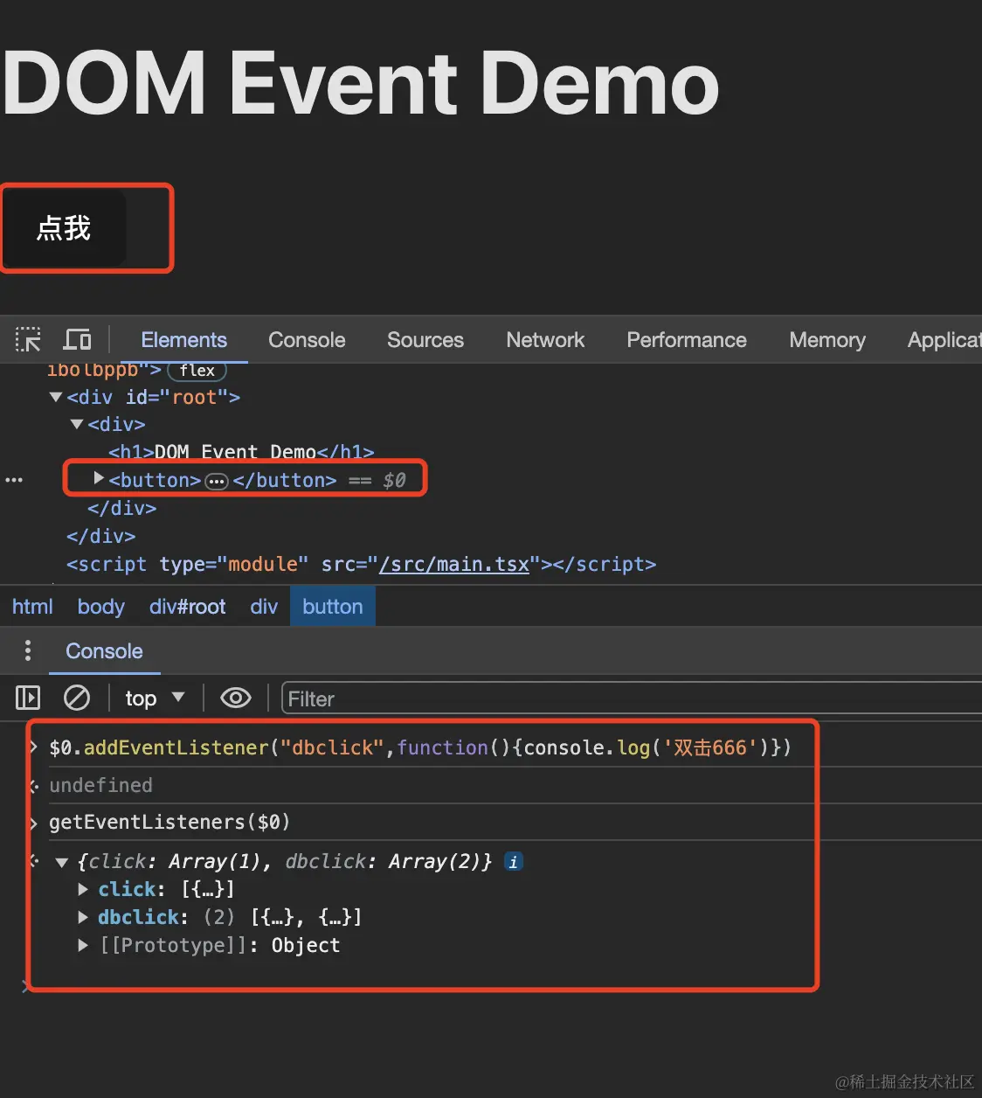This screenshot has width=982, height=1098.
Task: Activate the inspect element picker icon
Action: [28, 339]
